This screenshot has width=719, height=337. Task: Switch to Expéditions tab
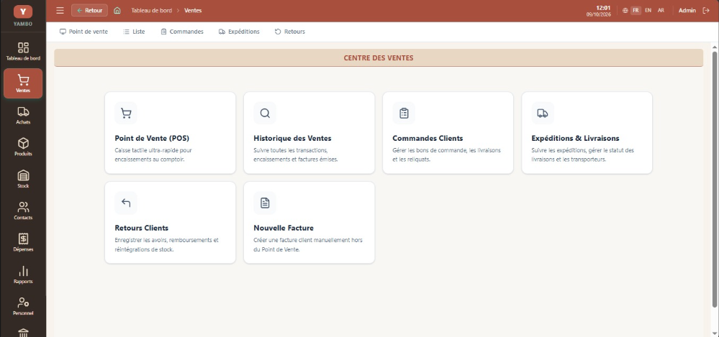pos(239,32)
